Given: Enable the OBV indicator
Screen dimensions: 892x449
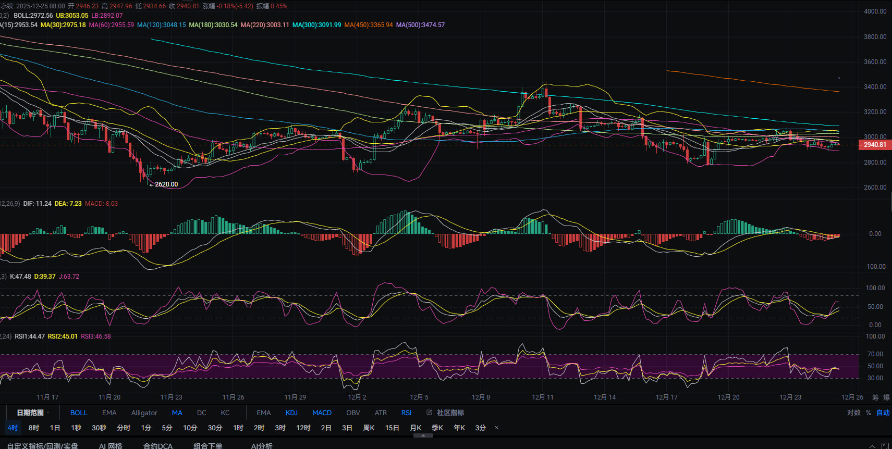Looking at the screenshot, I should point(353,413).
